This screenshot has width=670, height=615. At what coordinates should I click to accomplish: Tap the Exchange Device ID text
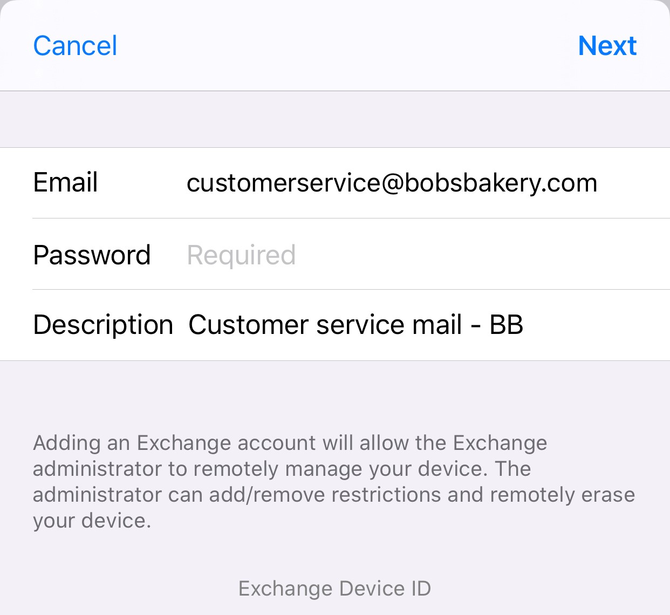334,589
